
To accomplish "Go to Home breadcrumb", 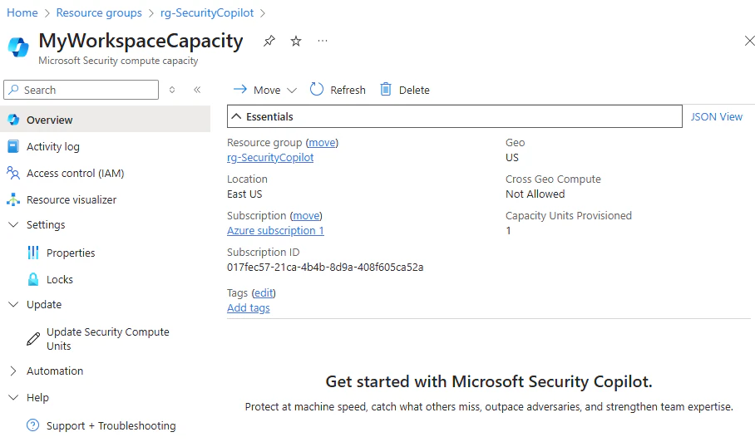I will pos(22,13).
